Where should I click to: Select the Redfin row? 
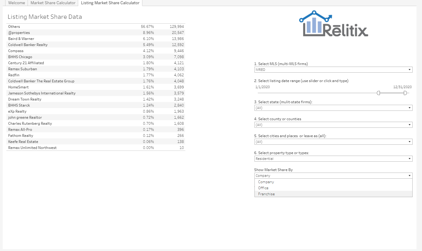(96, 75)
